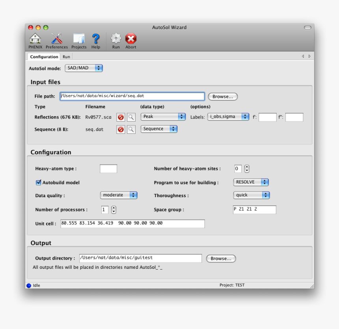Click the right tab scroll arrow
Image resolution: width=339 pixels, height=329 pixels.
point(309,56)
